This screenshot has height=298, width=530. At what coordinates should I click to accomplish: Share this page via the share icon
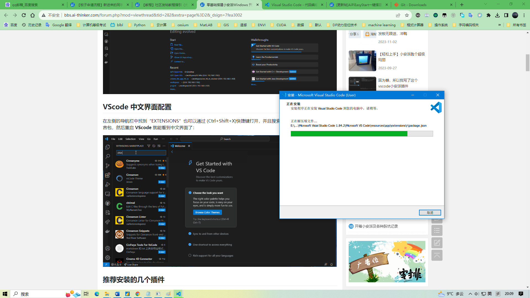(398, 15)
